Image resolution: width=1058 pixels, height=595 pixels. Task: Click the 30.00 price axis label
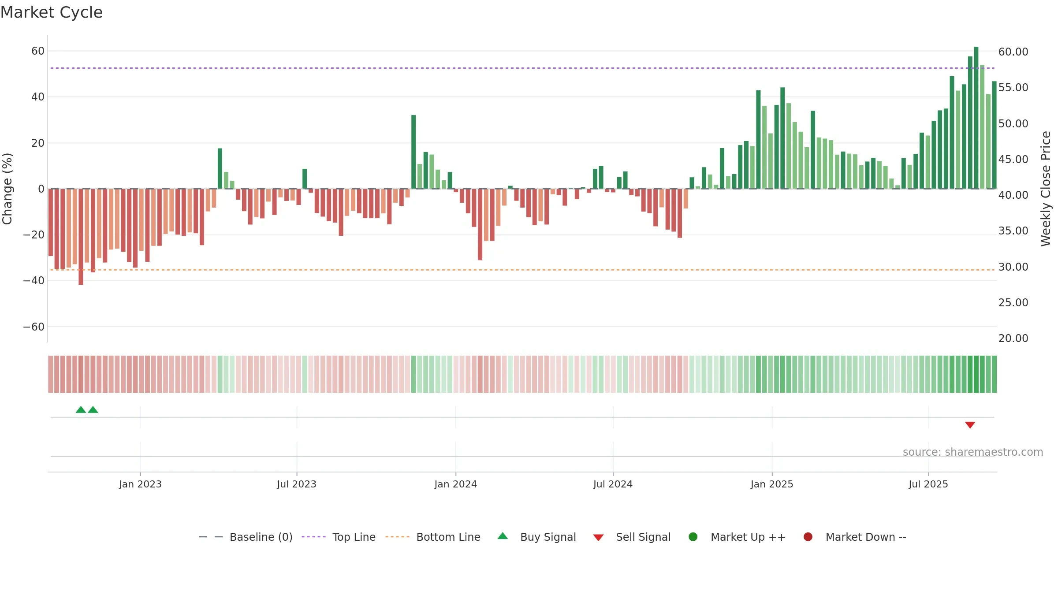(1013, 267)
